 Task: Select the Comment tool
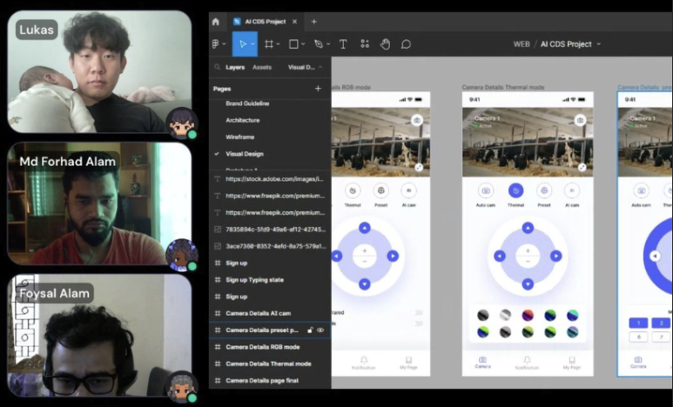tap(406, 44)
